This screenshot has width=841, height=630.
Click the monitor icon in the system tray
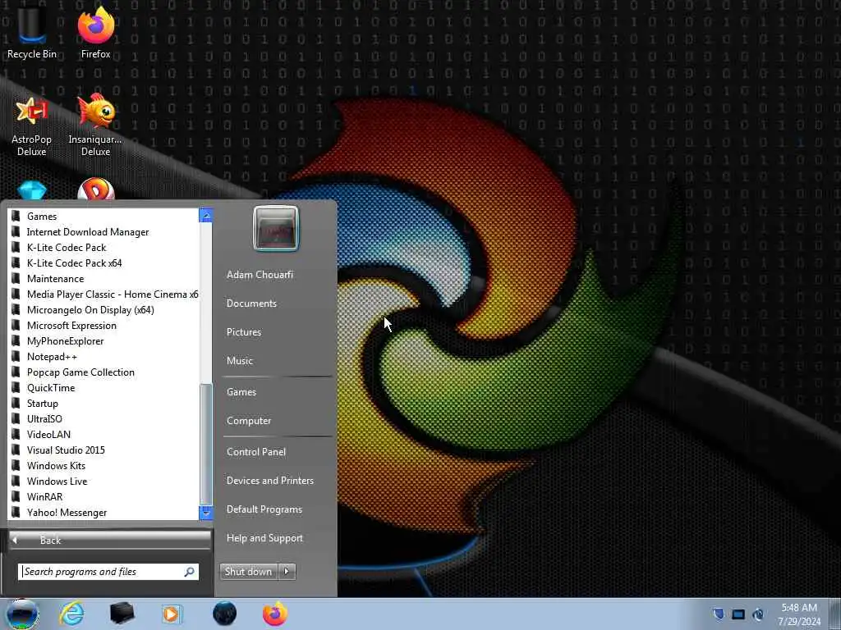(x=738, y=614)
